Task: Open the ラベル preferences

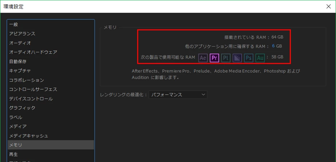Action: (x=51, y=117)
